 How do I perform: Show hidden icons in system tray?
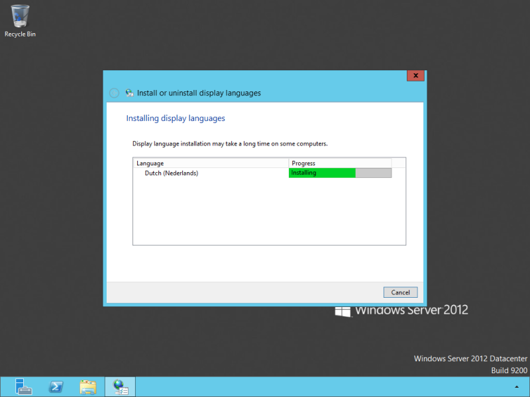[x=517, y=387]
